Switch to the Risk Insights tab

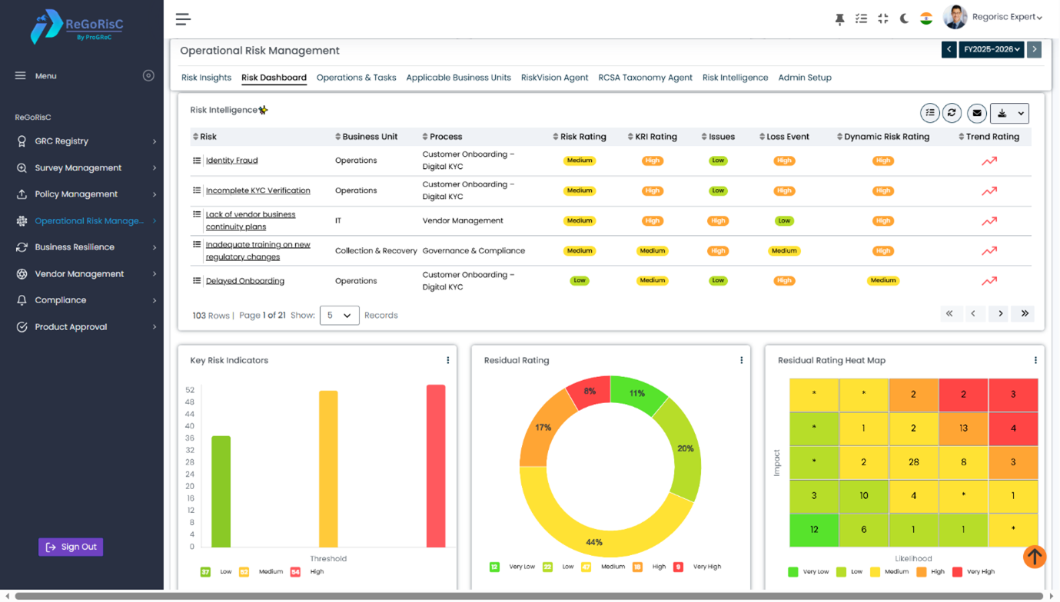click(206, 78)
